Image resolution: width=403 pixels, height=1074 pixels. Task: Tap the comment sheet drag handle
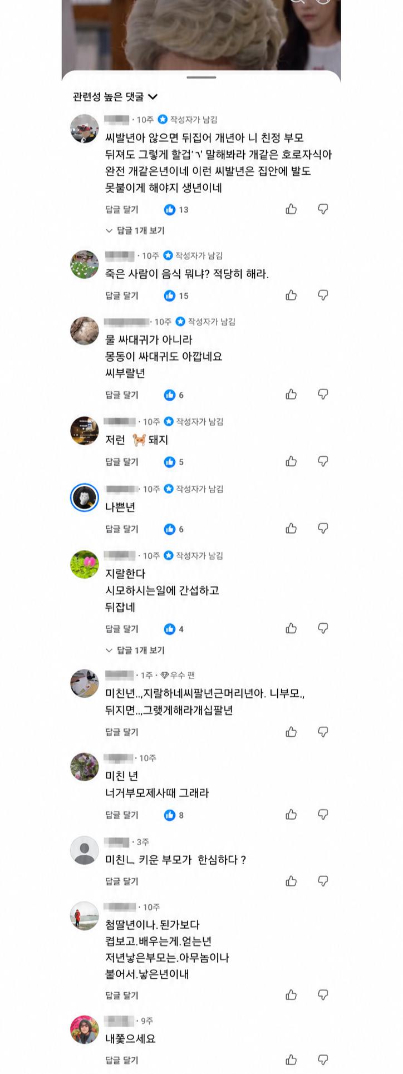click(x=201, y=77)
